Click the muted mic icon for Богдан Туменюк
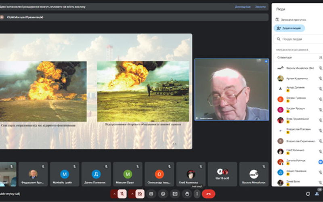Viewport: 323px width, 202px height. (320, 99)
